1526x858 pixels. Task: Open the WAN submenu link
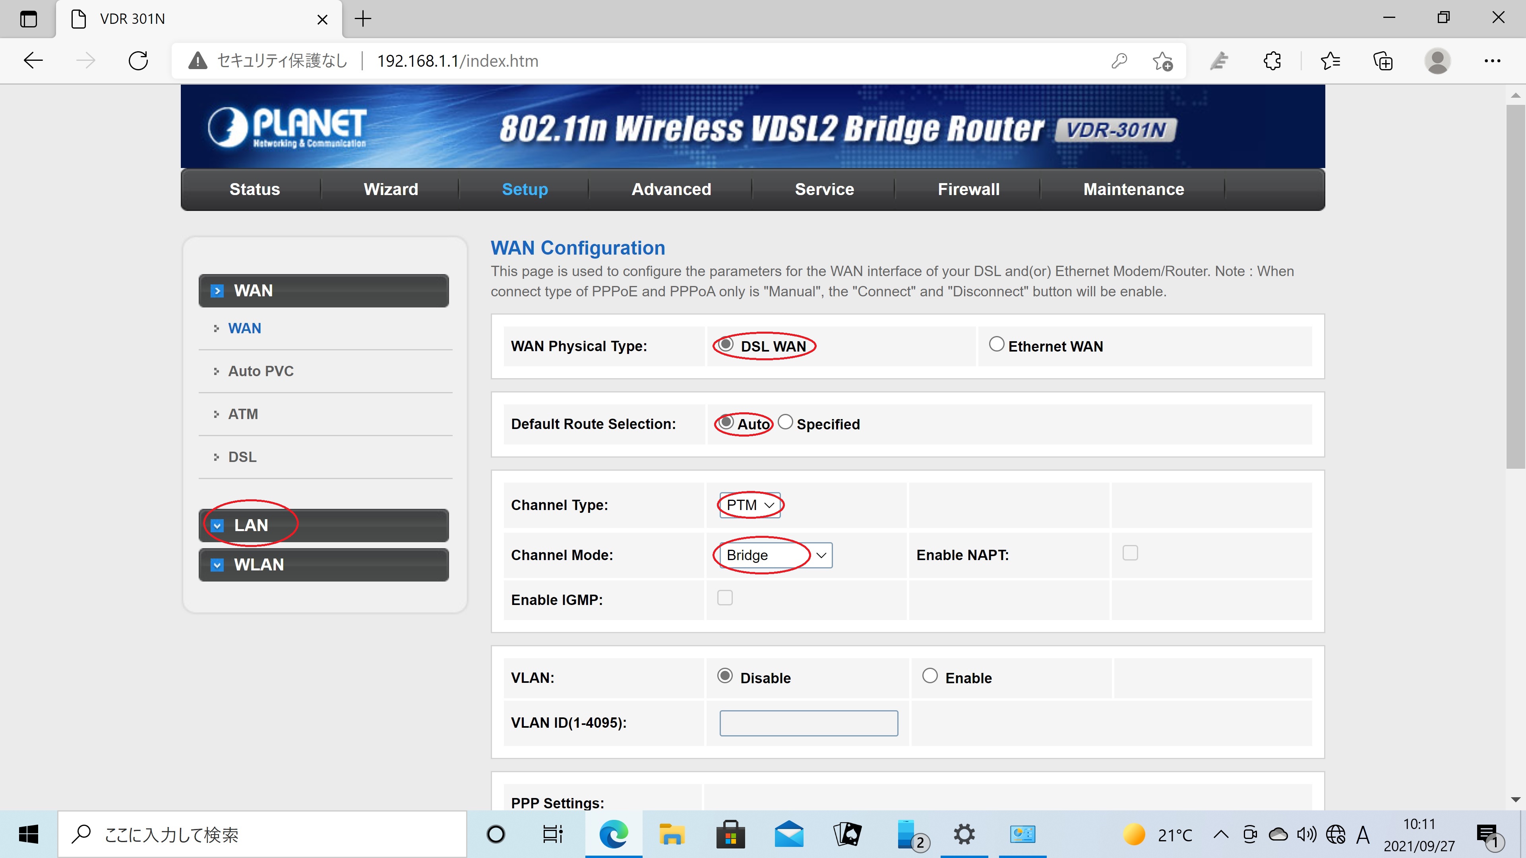[x=245, y=329]
